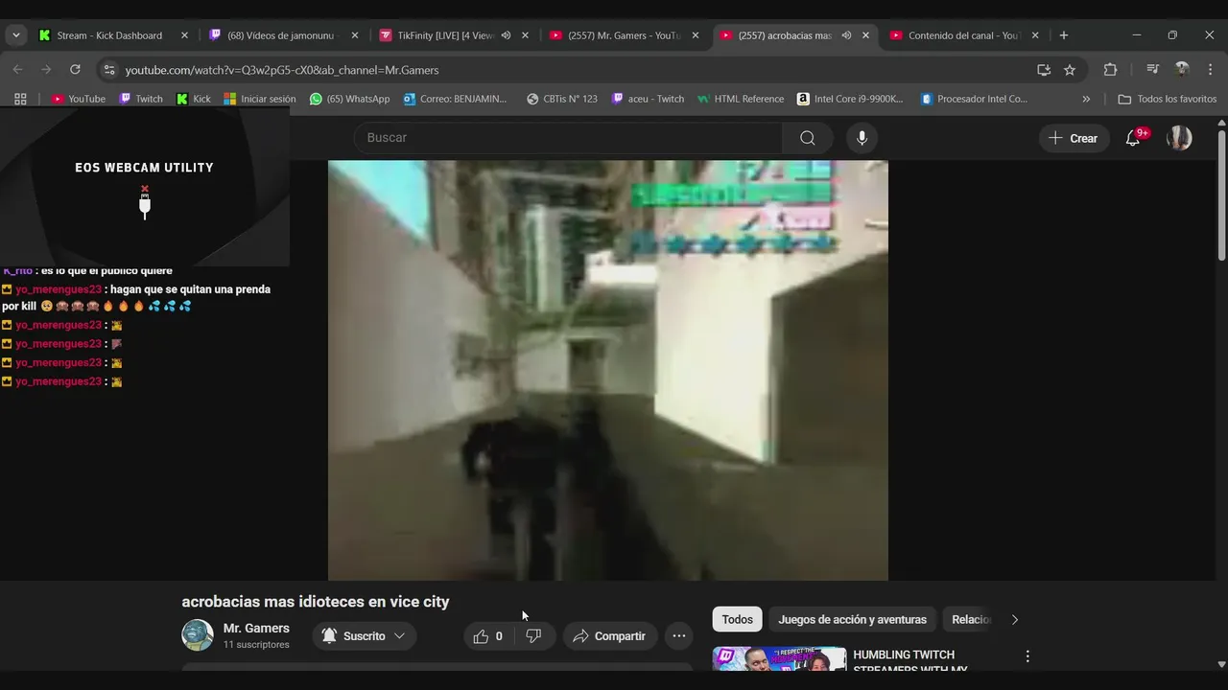The height and width of the screenshot is (690, 1228).
Task: Open YouTube notifications bell
Action: click(x=1133, y=138)
